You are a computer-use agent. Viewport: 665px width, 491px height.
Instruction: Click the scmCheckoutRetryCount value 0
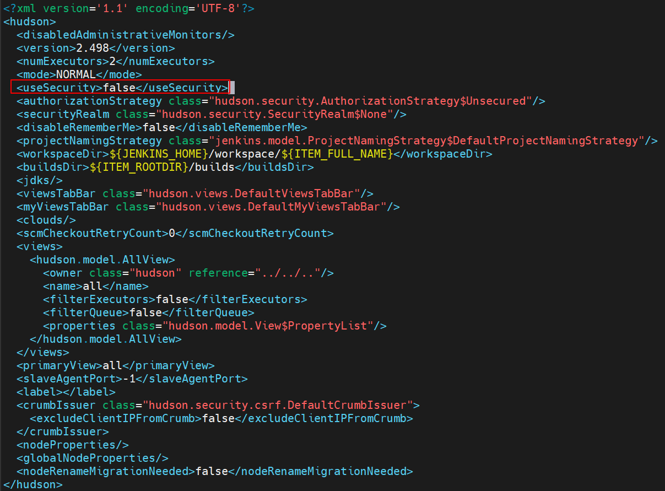pos(172,233)
